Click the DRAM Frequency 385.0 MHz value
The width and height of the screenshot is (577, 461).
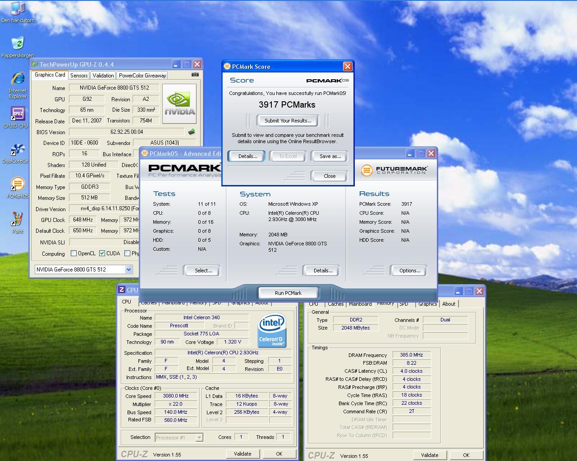(x=412, y=355)
